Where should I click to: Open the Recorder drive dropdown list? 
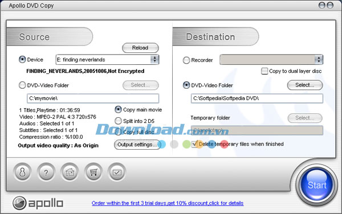[x=319, y=60]
